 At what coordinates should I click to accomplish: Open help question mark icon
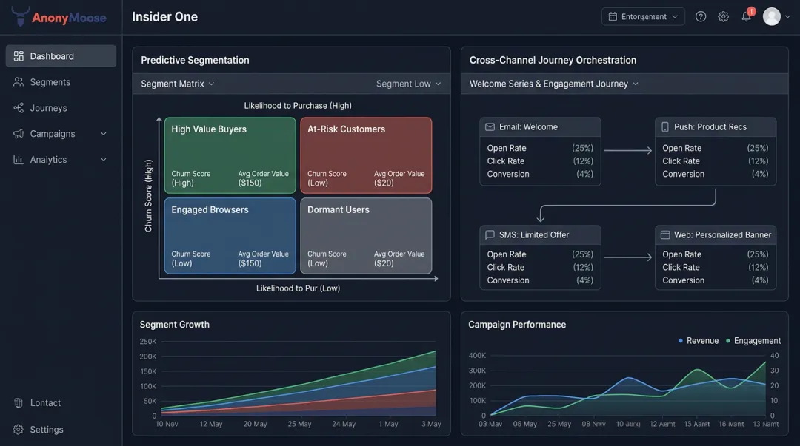701,16
